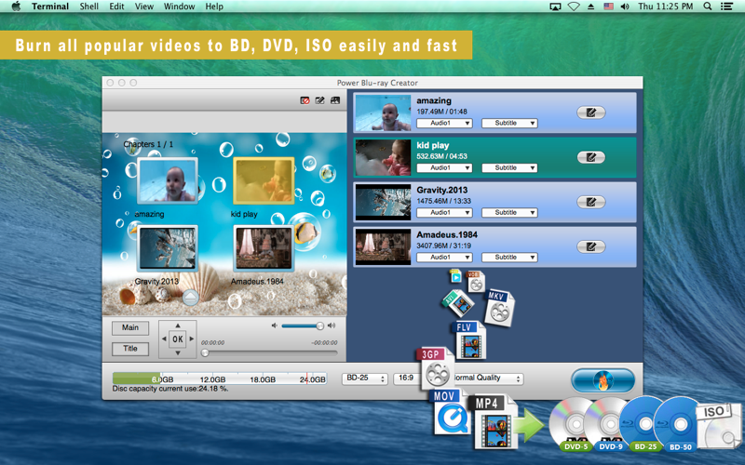Click the volume slider knob

tap(320, 325)
